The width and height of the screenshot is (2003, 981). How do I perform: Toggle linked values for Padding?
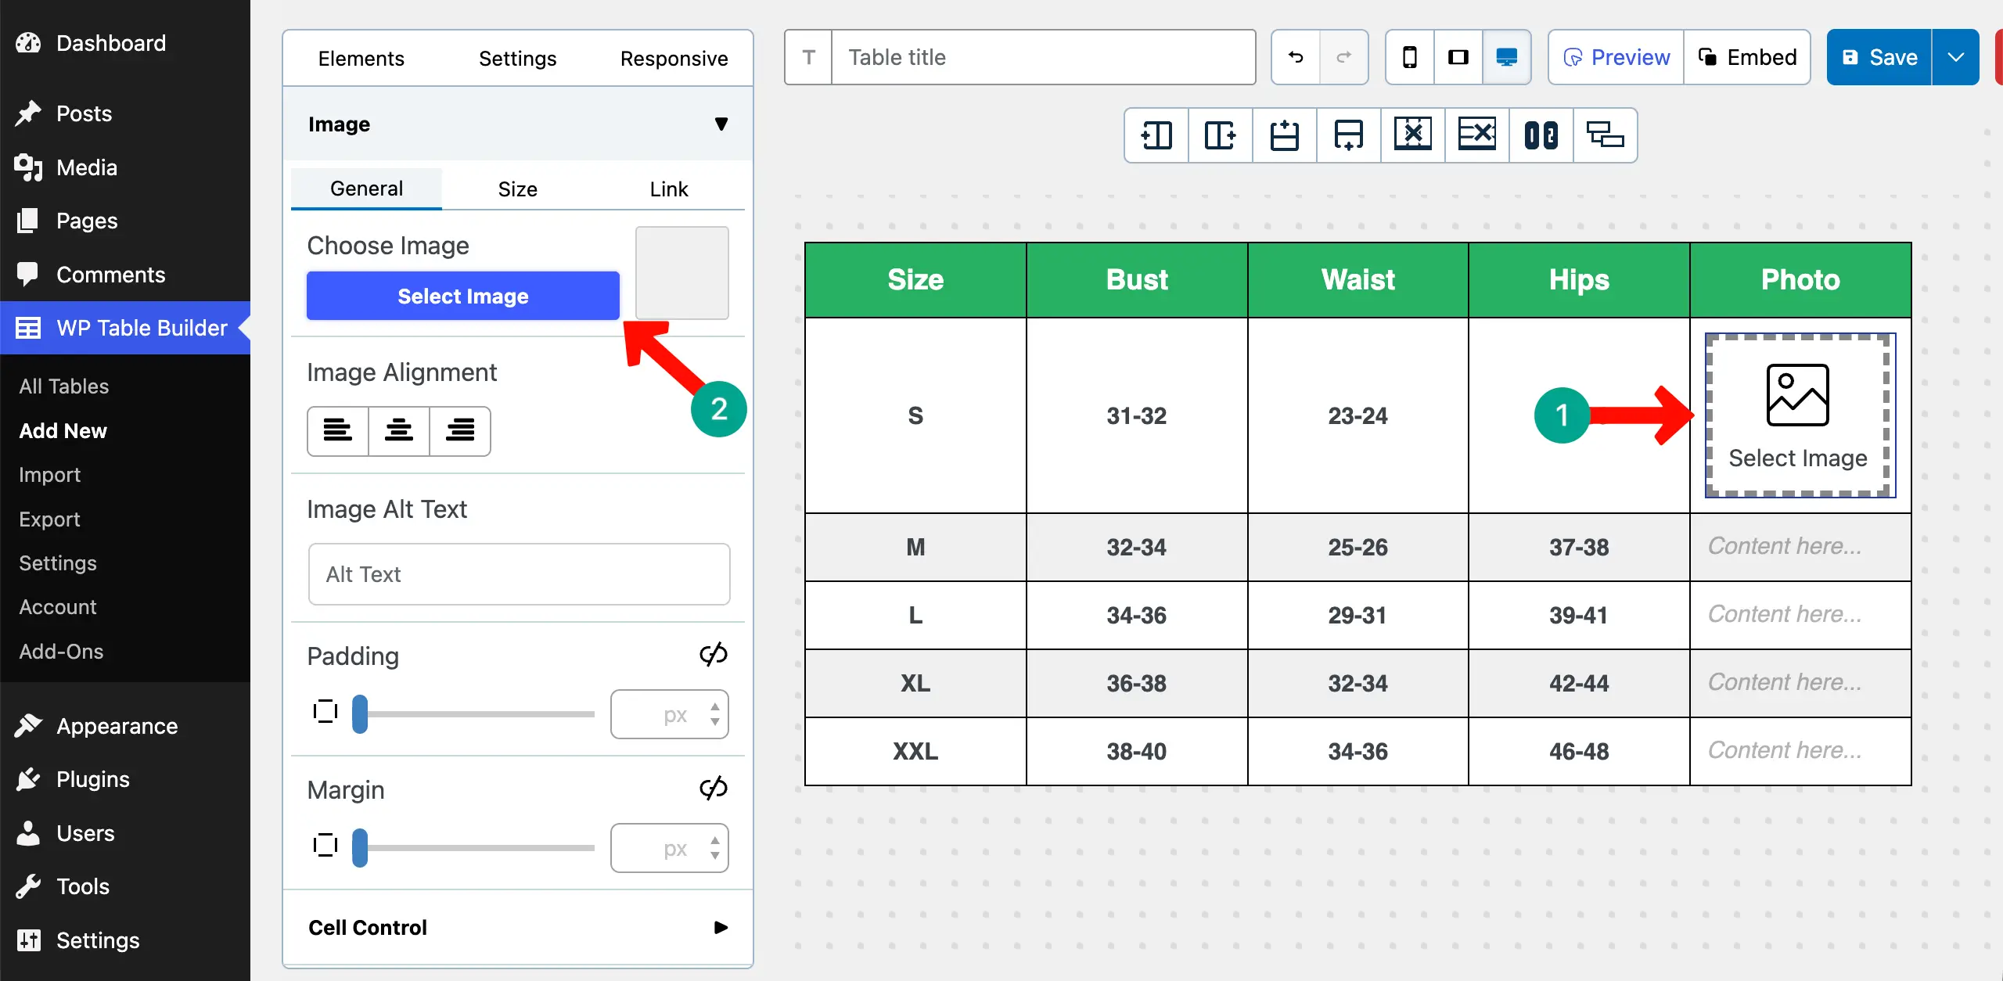713,655
